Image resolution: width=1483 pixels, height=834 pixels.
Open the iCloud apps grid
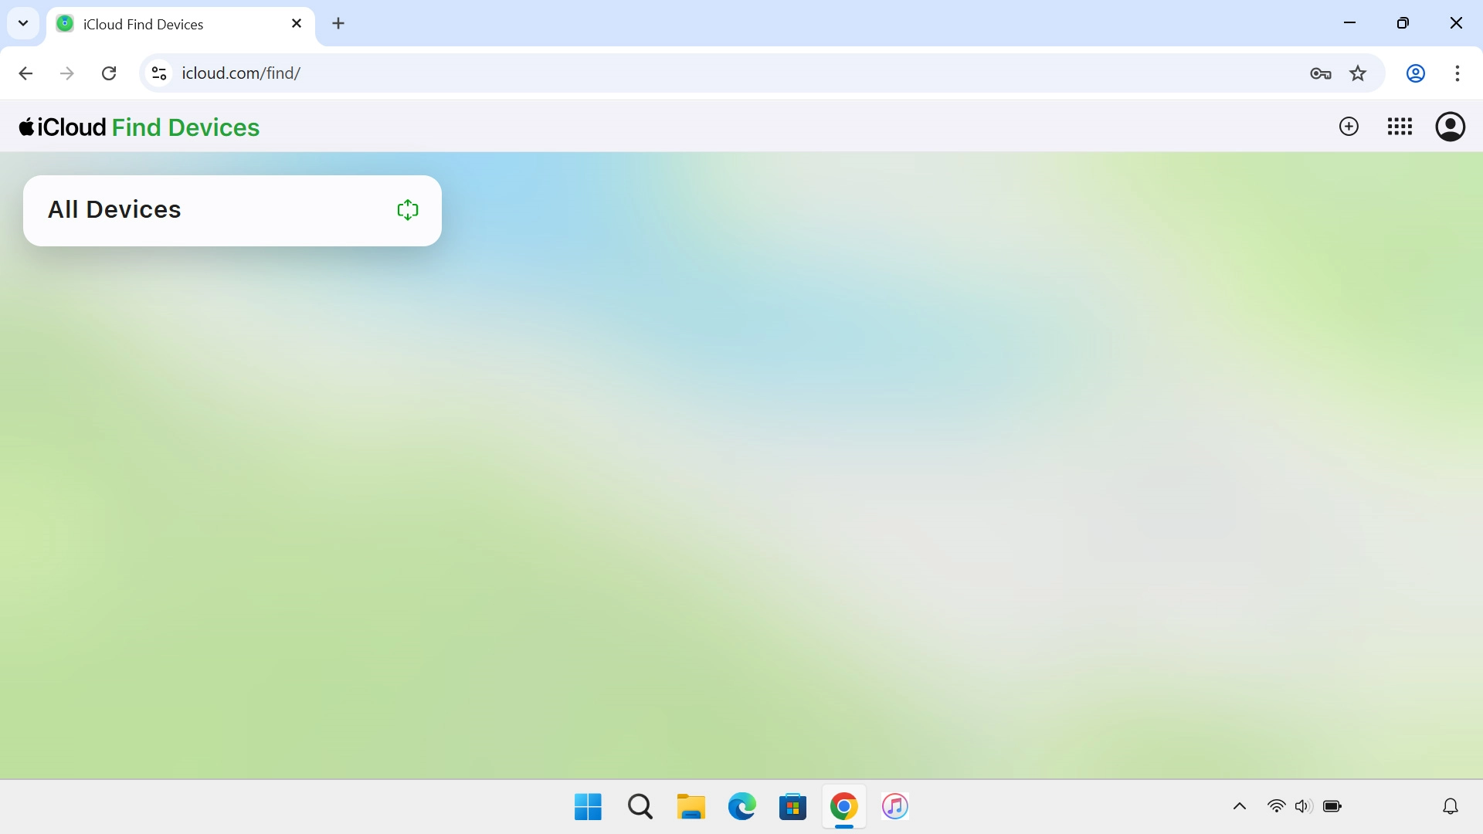1400,126
